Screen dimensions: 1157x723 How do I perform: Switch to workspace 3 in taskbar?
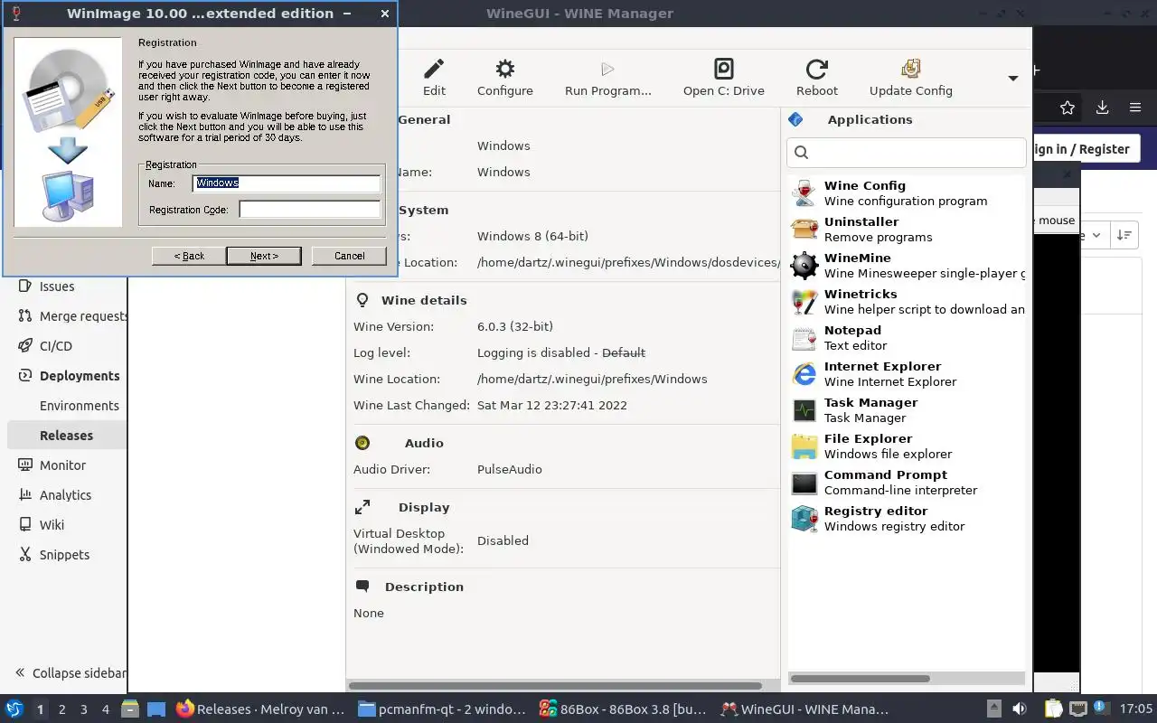tap(84, 709)
